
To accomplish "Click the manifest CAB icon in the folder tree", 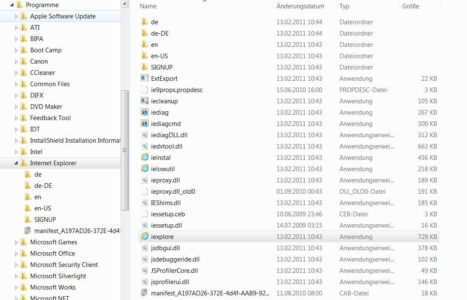I will point(28,231).
